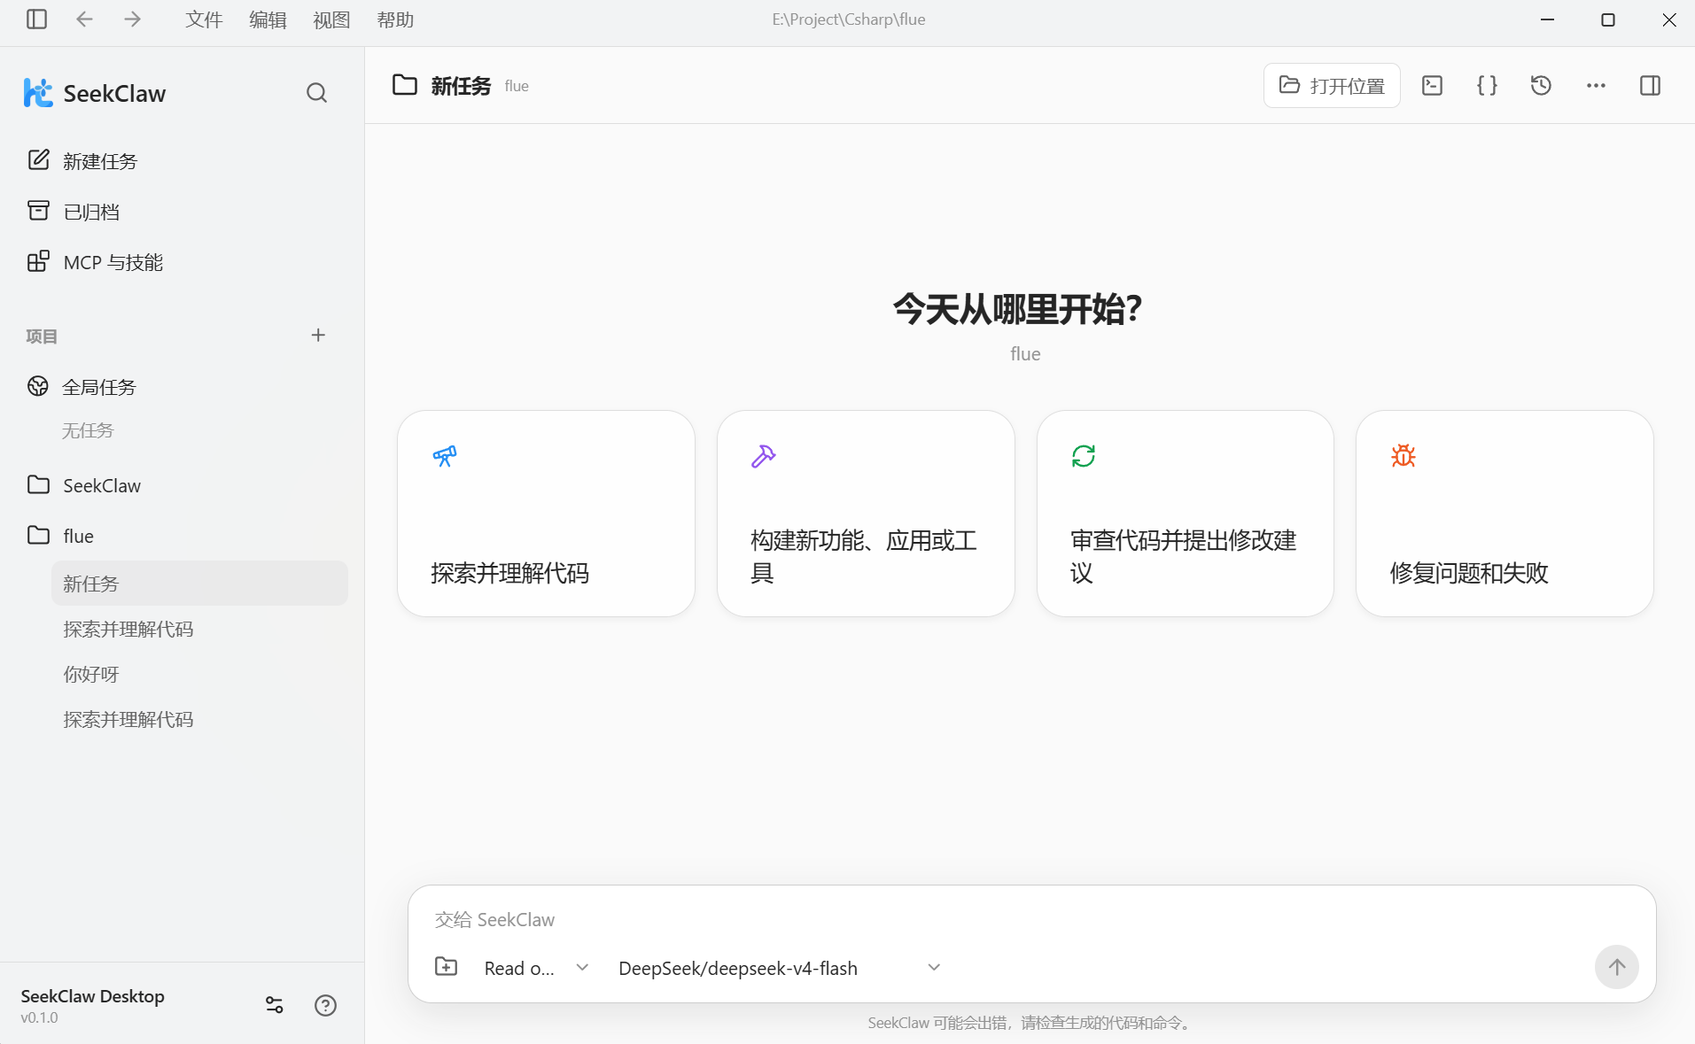Choose the 探索并理解代码 suggestion card
Screen dimensions: 1695x1044
[546, 514]
